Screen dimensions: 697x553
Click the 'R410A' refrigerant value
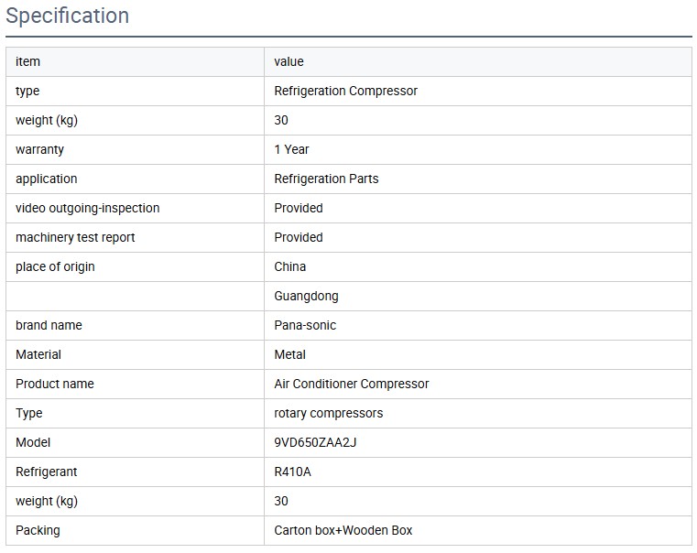293,472
